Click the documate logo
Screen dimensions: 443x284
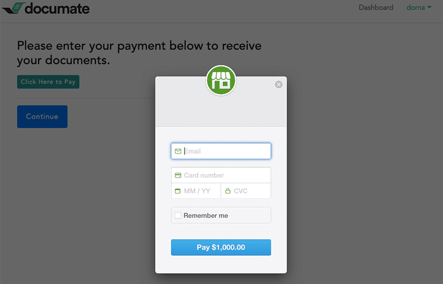click(46, 9)
